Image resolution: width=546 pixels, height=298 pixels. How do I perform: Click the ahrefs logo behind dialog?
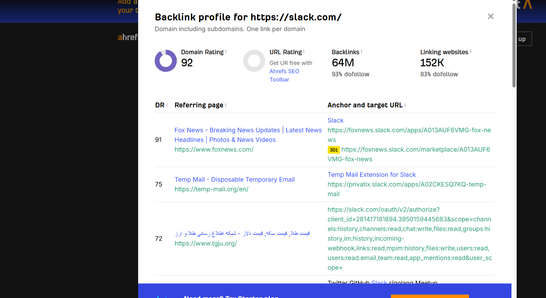tap(128, 37)
